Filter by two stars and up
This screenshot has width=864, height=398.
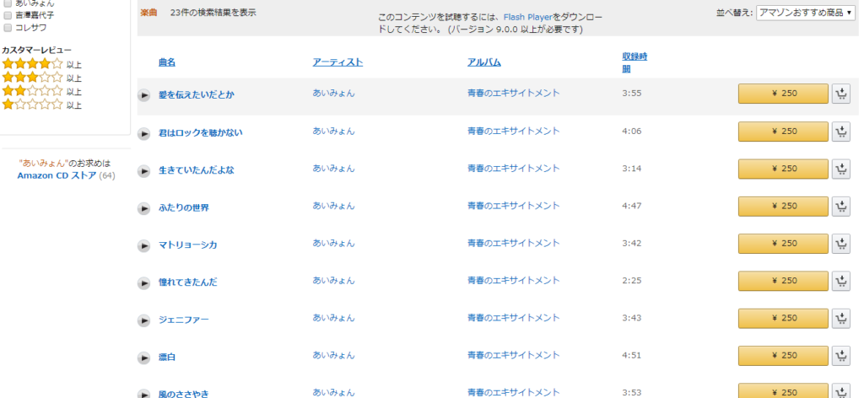tap(42, 91)
